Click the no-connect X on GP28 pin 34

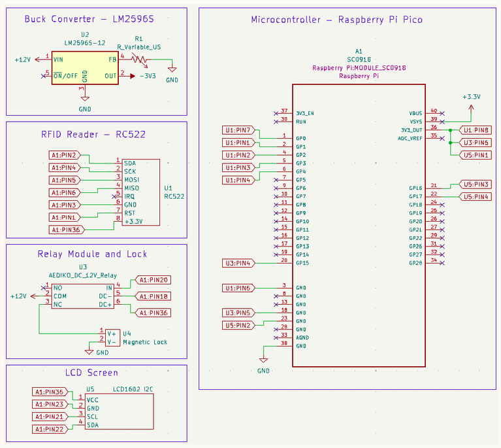442,263
